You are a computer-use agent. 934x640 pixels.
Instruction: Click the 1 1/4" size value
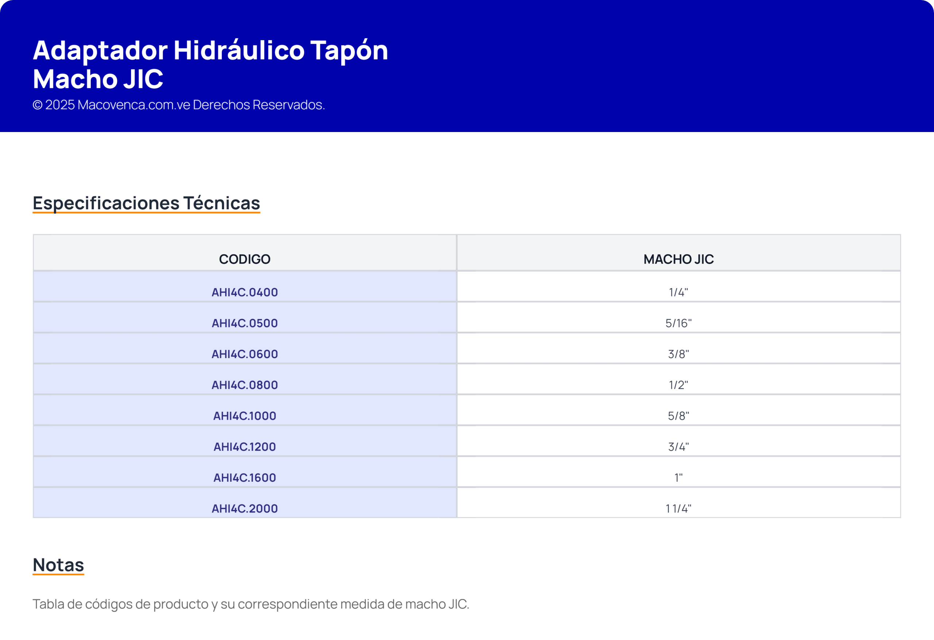678,509
